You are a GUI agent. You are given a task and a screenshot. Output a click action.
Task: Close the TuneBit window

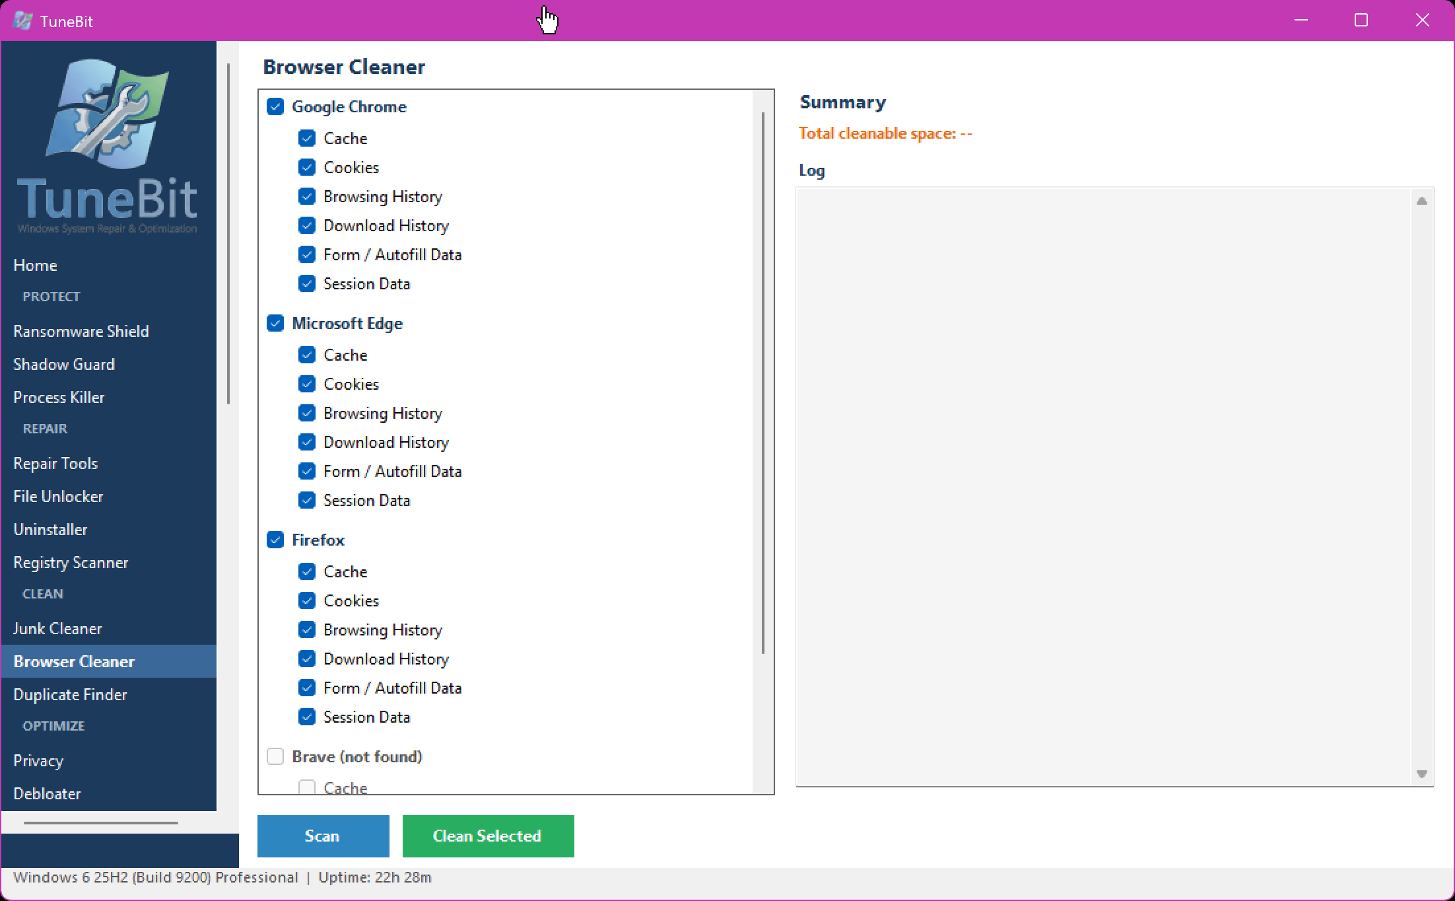click(x=1423, y=20)
